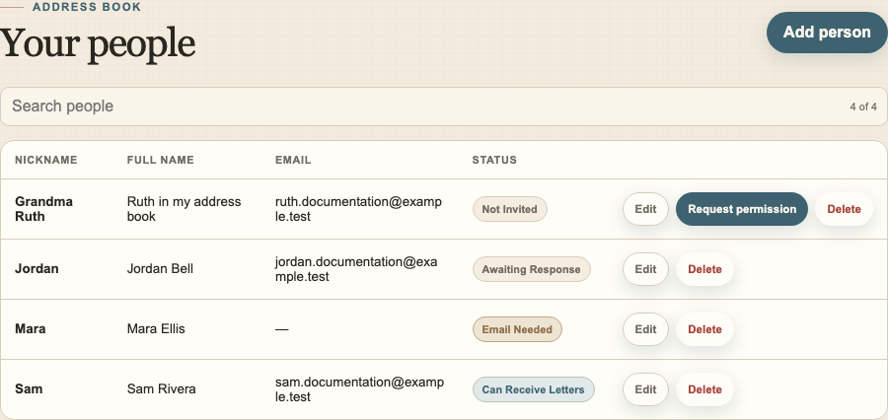Select the Grandma Ruth nickname cell
The width and height of the screenshot is (888, 420).
(43, 209)
